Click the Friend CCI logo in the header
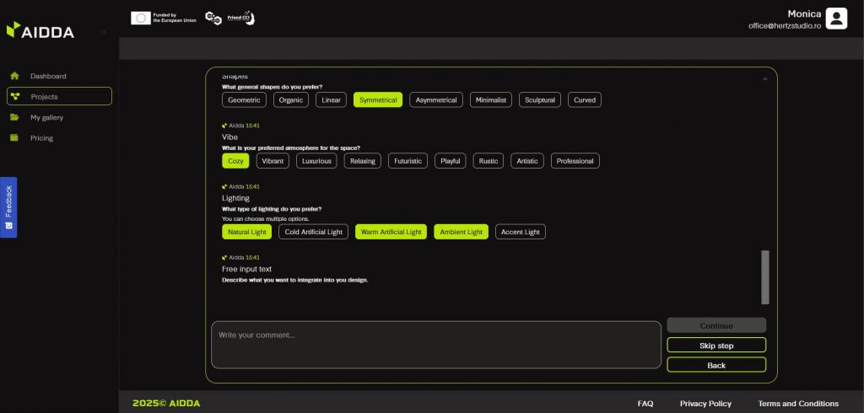864x413 pixels. pyautogui.click(x=229, y=18)
